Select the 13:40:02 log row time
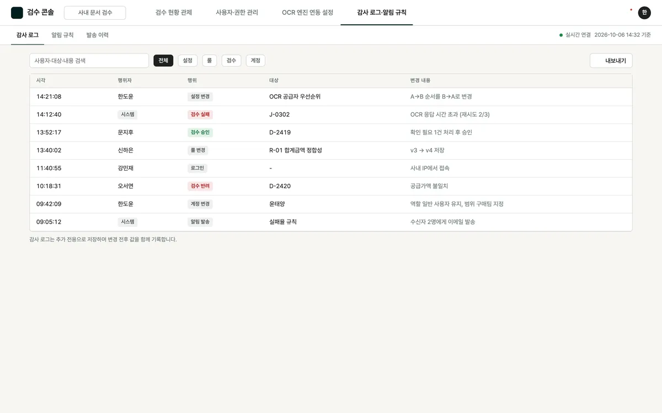The height and width of the screenshot is (413, 662). pos(49,150)
